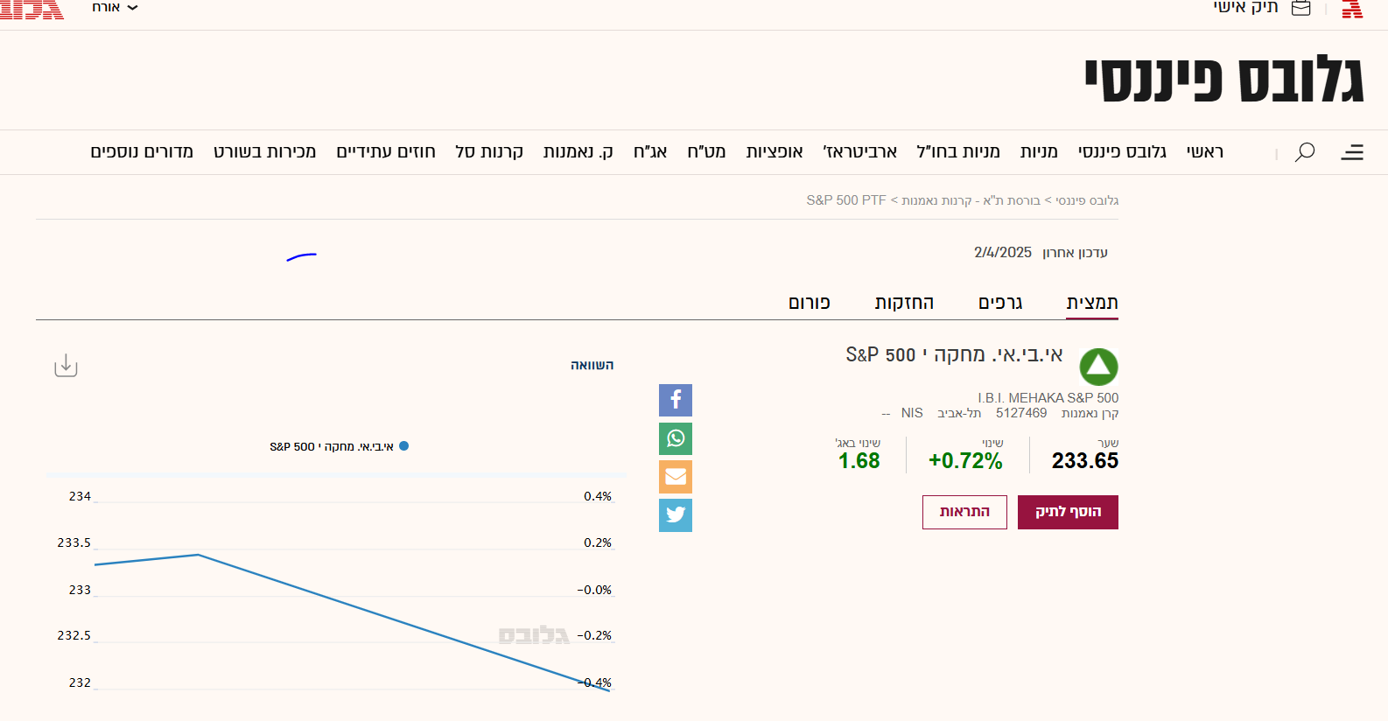Image resolution: width=1388 pixels, height=721 pixels.
Task: Open מניות navigation item
Action: click(x=1039, y=152)
